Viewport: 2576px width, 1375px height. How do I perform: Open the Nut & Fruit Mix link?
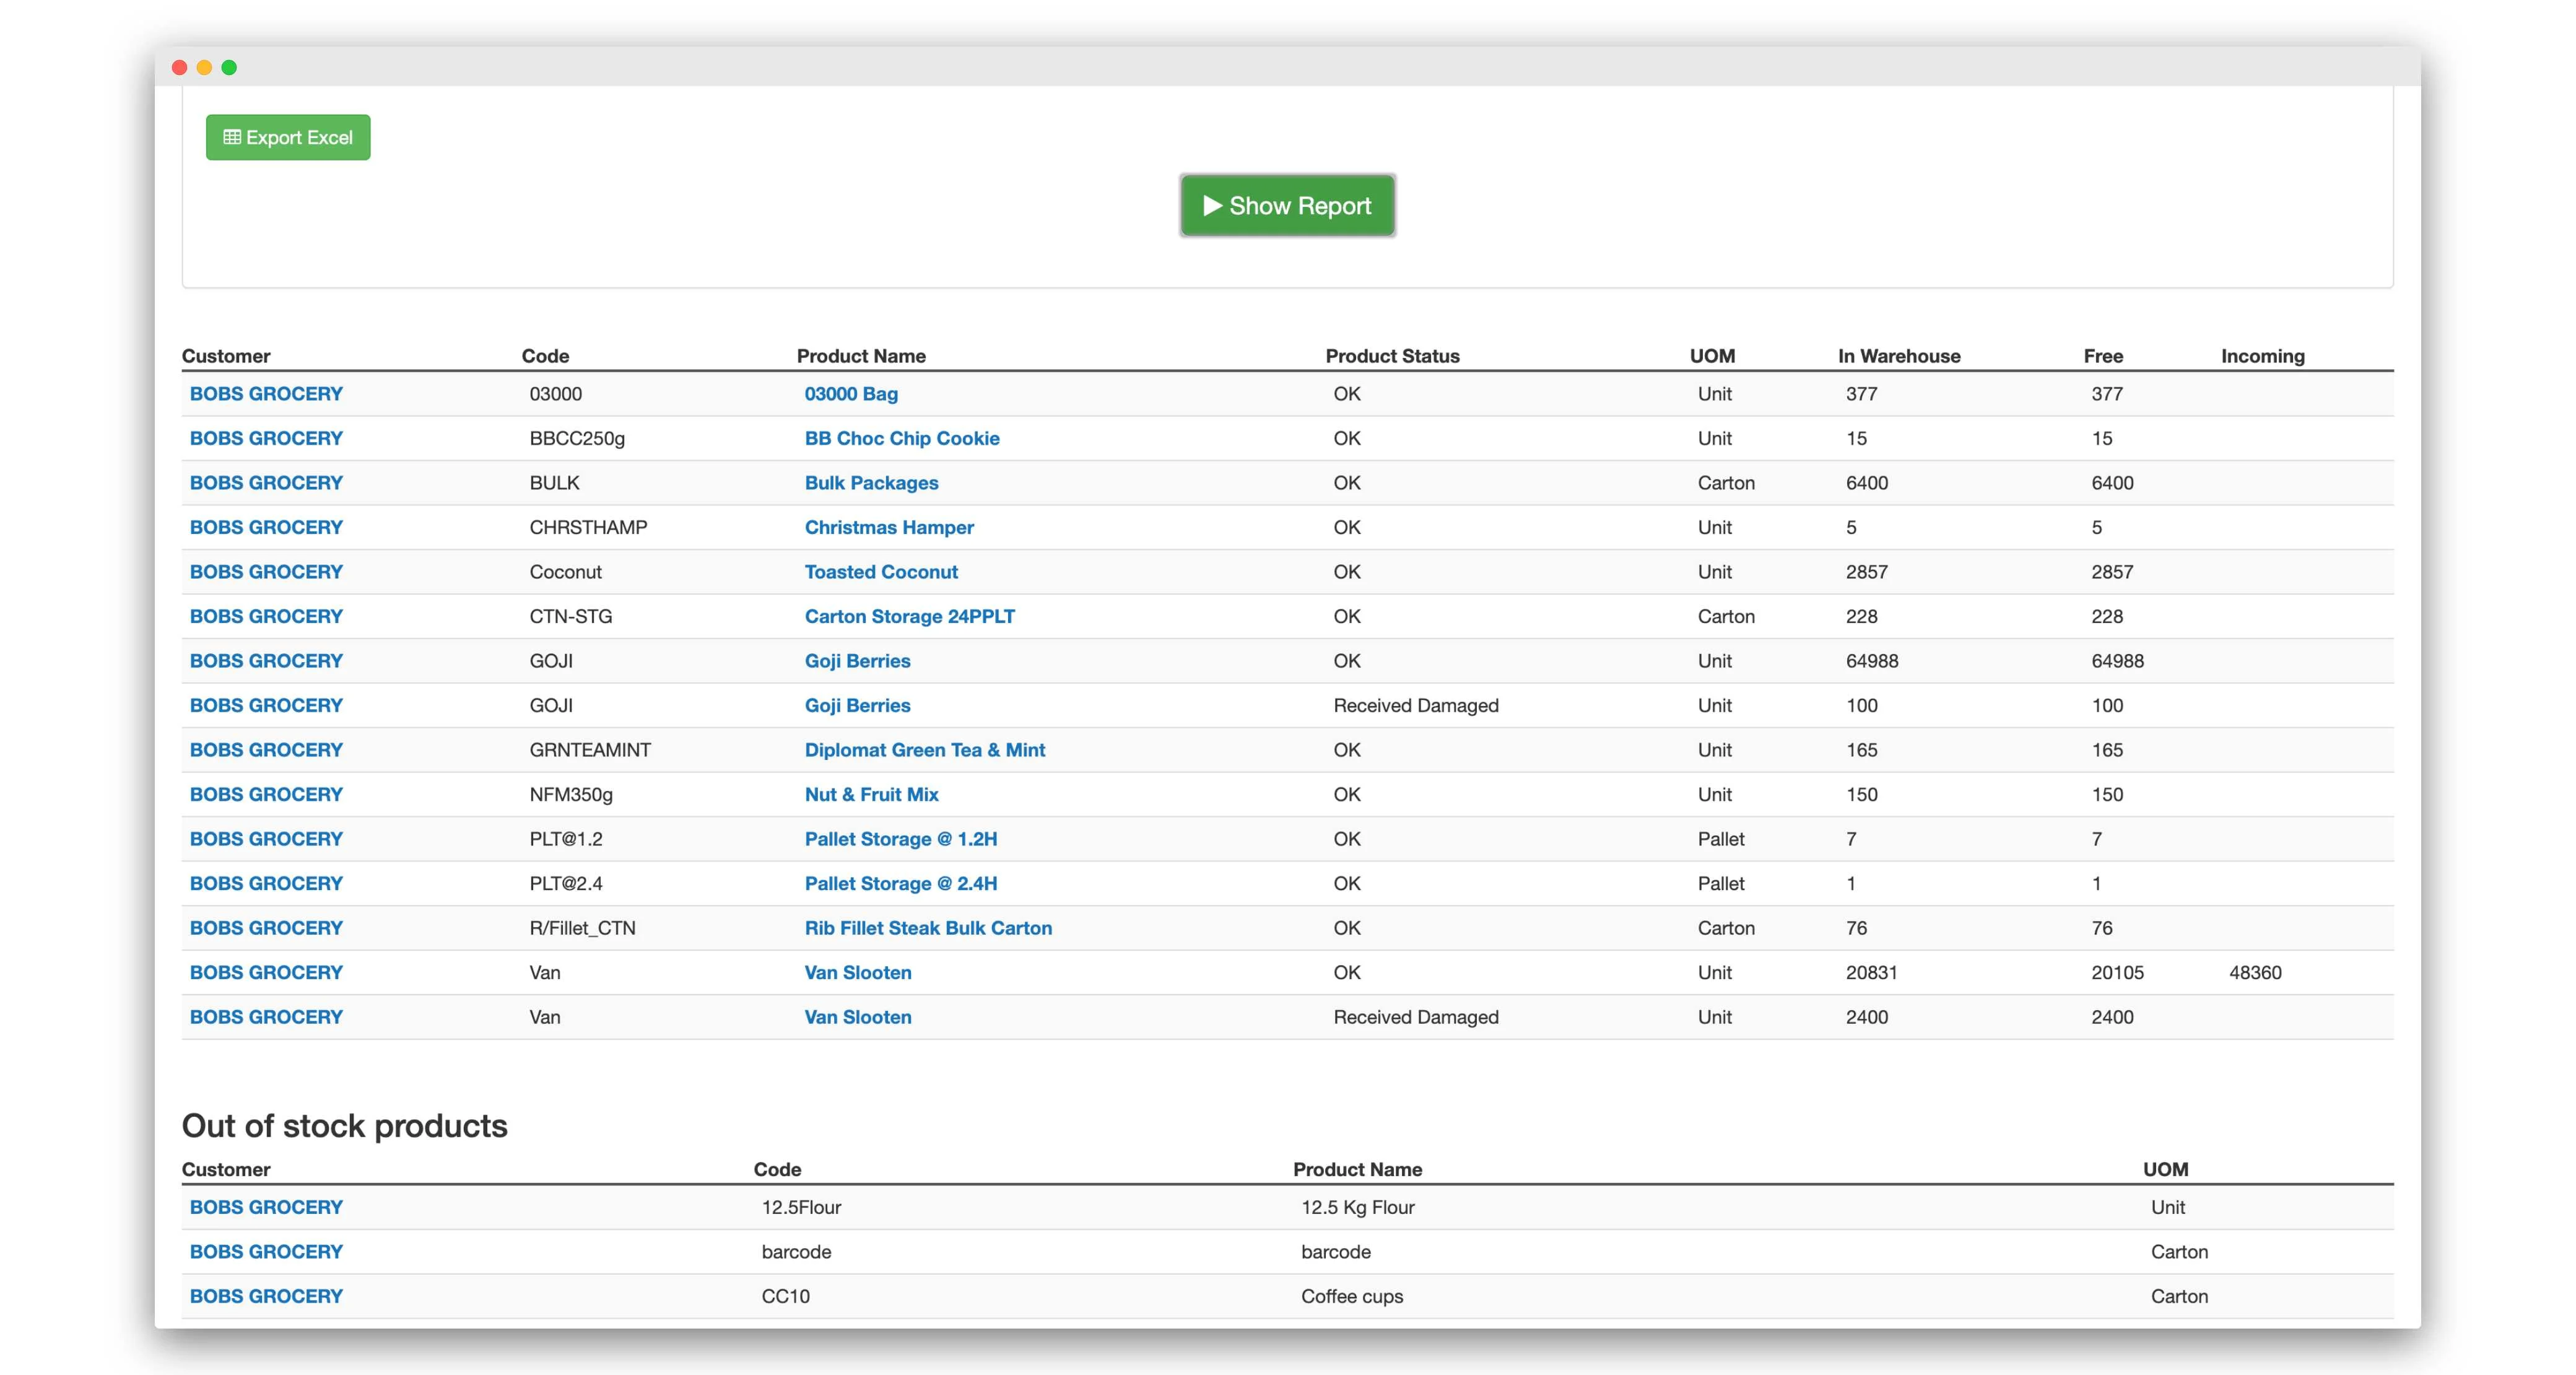coord(871,794)
